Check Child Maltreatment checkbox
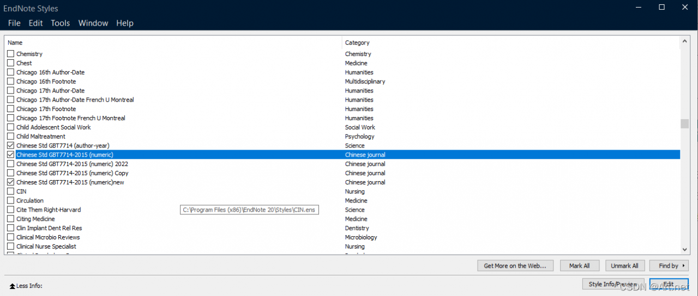698x296 pixels. point(10,137)
